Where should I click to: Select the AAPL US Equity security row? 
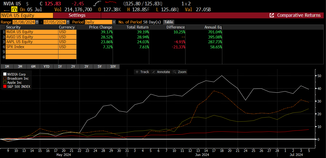point(32,42)
